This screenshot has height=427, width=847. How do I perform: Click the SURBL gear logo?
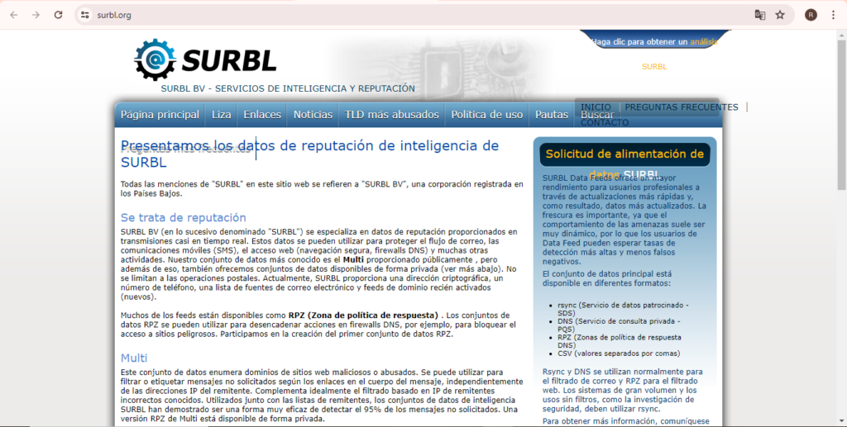155,59
